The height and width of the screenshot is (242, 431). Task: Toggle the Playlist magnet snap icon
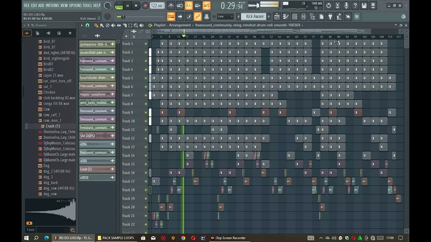(x=88, y=26)
